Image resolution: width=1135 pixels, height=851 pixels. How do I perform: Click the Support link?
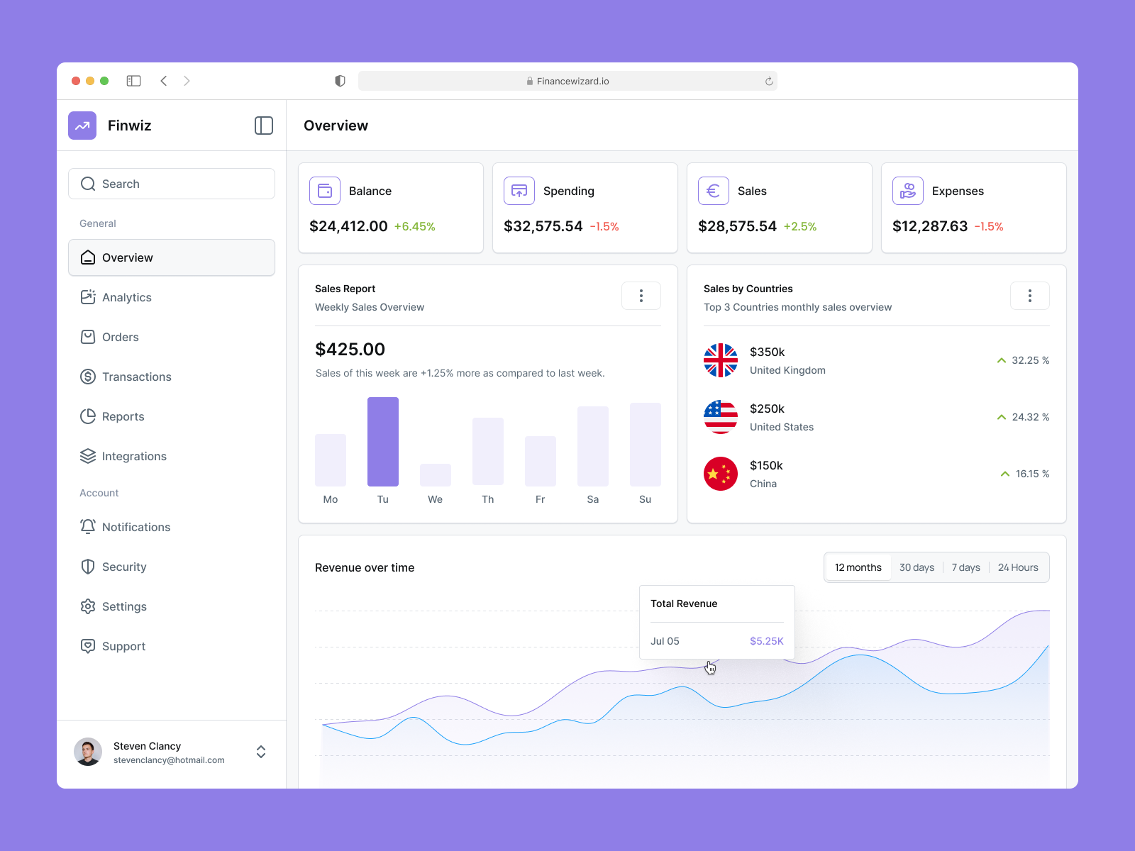(123, 646)
